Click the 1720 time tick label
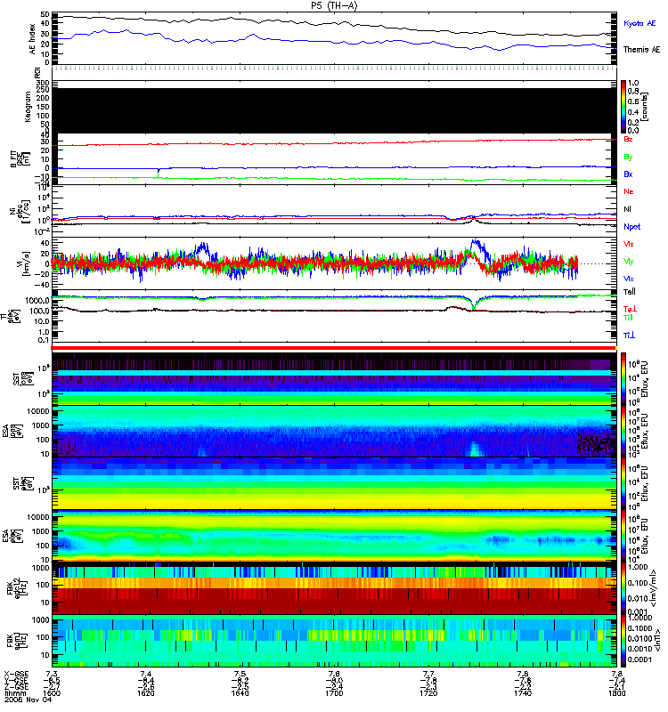668x712 pixels. [428, 693]
